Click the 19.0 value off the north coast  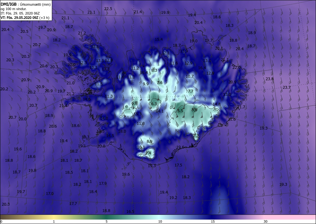click(193, 41)
